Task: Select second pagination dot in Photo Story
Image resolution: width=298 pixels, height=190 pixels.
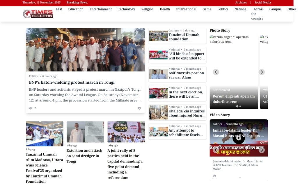Action: pos(240,106)
